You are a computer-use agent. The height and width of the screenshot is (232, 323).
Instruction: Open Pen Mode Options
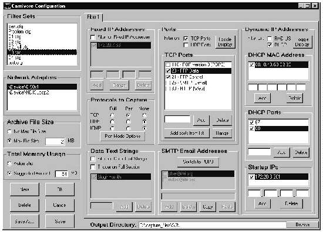[x=122, y=136]
